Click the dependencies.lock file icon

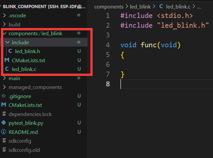coord(4,114)
